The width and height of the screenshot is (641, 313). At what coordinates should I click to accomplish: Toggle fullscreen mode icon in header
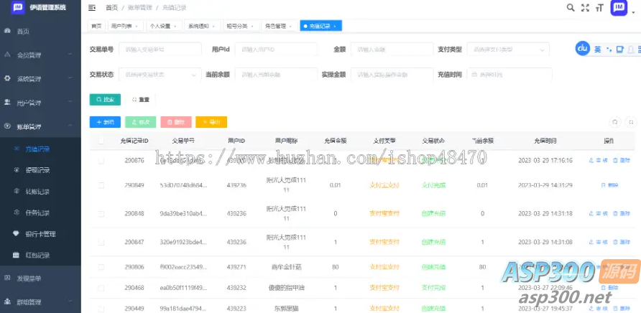click(585, 7)
